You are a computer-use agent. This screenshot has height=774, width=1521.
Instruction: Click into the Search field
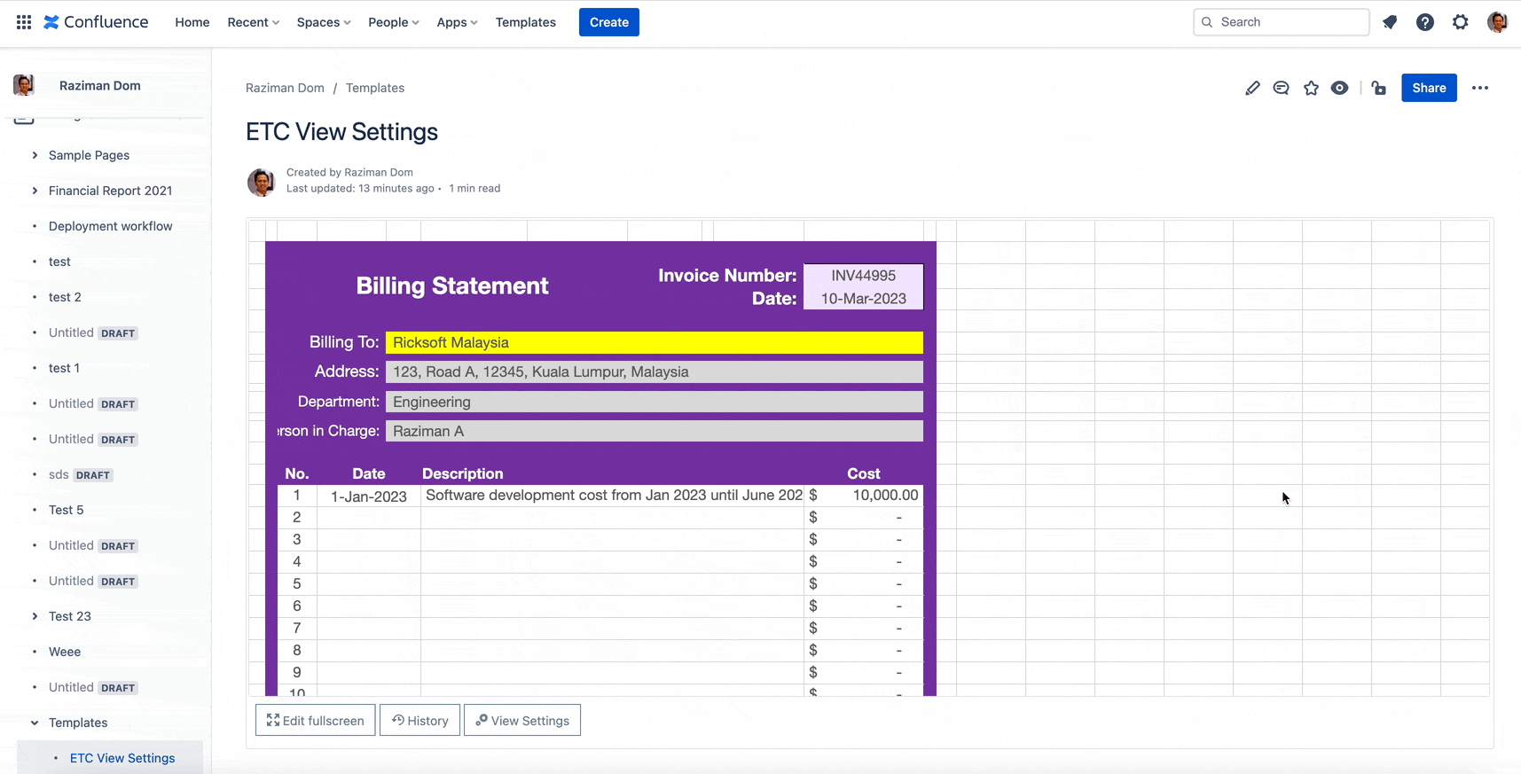(1289, 22)
